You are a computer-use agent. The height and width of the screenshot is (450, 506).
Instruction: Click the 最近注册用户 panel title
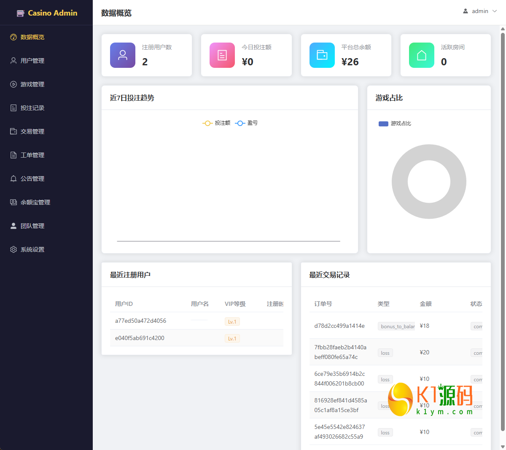click(x=130, y=275)
